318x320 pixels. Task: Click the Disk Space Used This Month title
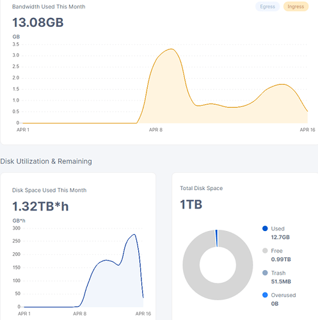pyautogui.click(x=49, y=190)
